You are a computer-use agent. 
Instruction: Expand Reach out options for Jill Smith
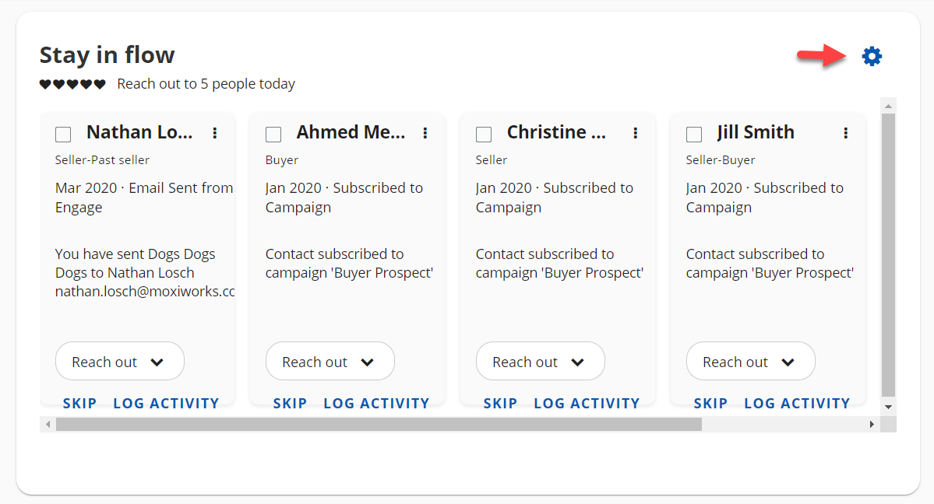click(751, 362)
